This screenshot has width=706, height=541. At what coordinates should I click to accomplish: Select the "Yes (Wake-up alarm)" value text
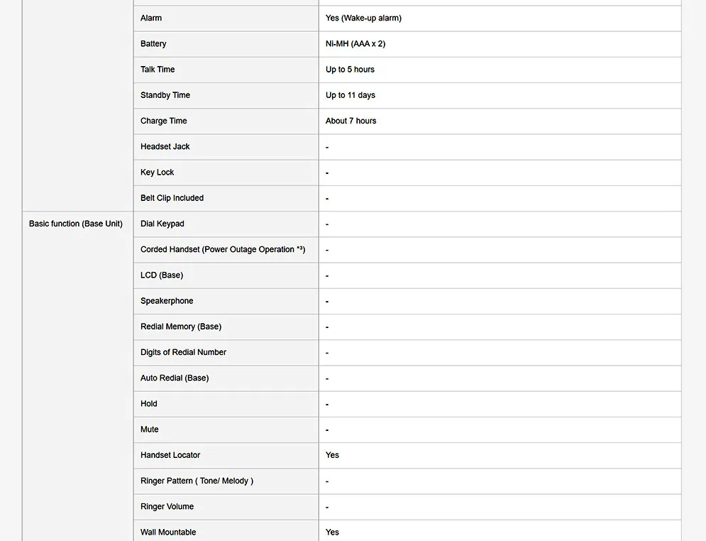pos(363,18)
